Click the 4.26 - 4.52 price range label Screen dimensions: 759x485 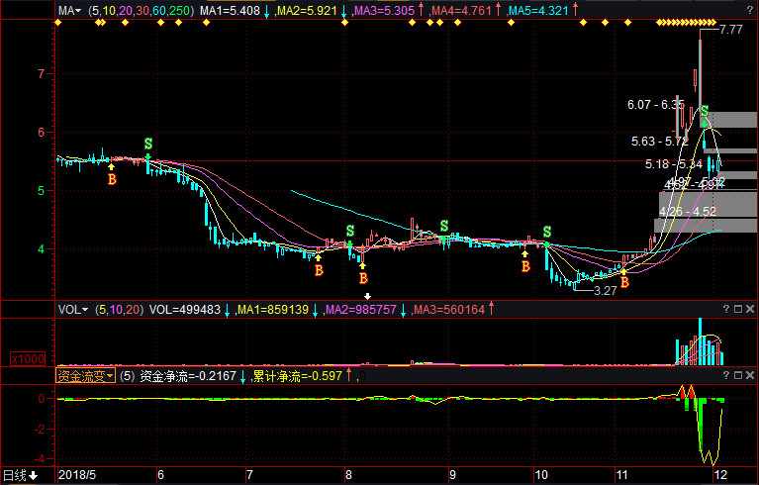(x=688, y=212)
